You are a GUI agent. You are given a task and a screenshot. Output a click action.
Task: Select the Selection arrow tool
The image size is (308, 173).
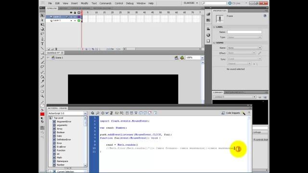coord(42,15)
